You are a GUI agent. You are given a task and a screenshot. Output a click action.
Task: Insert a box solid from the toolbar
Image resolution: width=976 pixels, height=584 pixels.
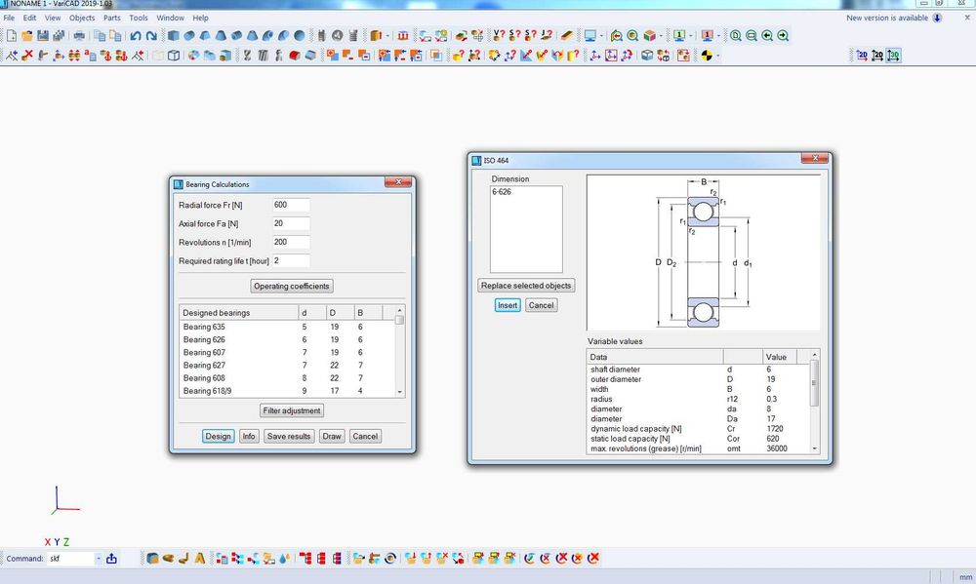coord(174,36)
